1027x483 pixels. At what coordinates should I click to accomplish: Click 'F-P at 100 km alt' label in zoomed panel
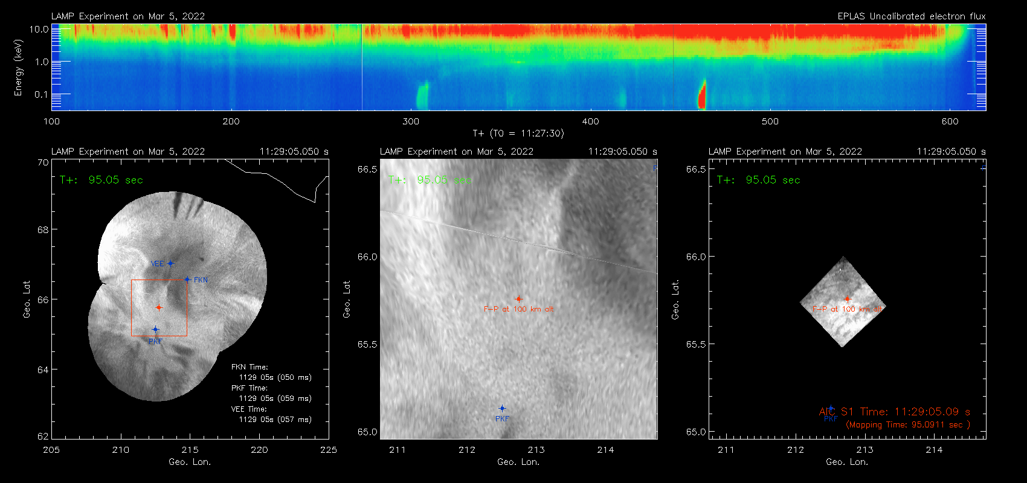pos(518,309)
